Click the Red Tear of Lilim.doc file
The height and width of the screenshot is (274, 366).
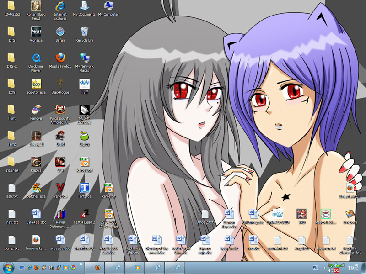[x=181, y=245]
